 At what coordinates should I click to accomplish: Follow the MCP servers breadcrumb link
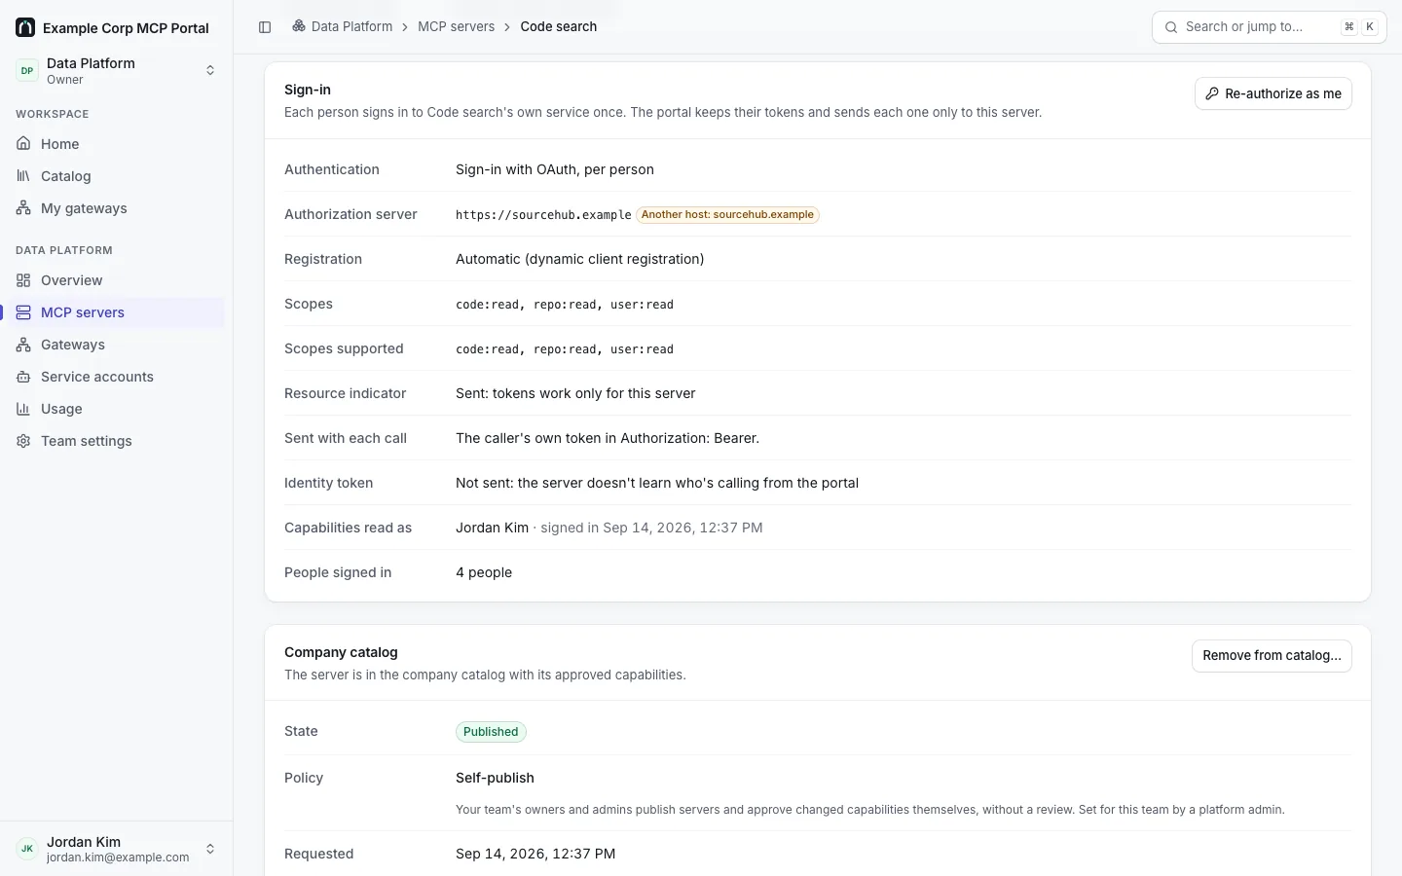coord(456,26)
